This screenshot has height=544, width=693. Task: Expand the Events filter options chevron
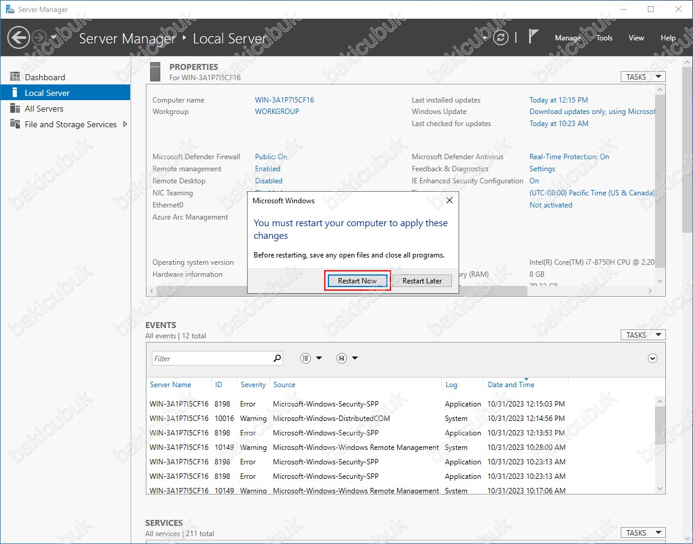click(x=653, y=358)
